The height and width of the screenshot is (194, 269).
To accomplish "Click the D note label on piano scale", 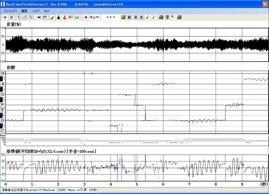I will coord(3,121).
